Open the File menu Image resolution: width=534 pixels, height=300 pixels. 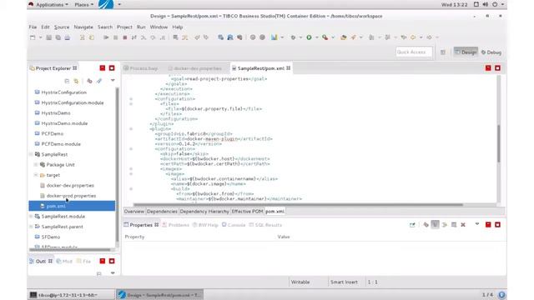click(x=33, y=27)
